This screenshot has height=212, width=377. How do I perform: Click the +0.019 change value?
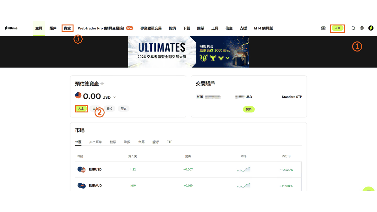pos(188,186)
